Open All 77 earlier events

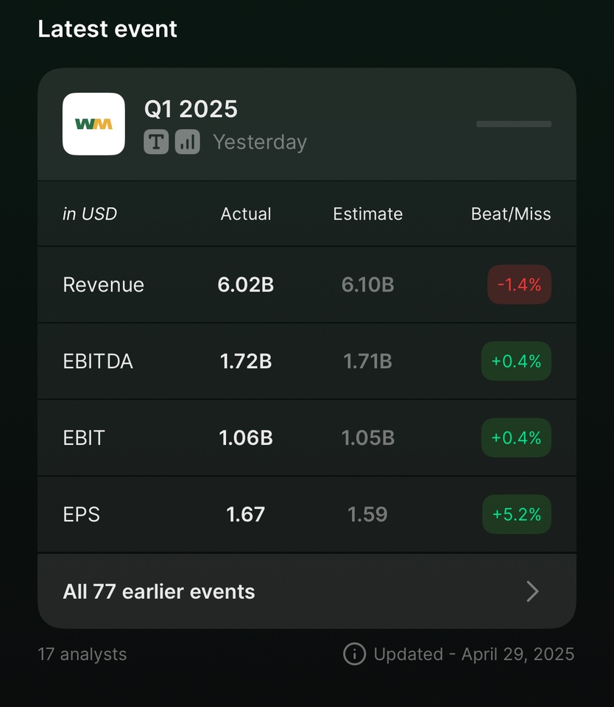pyautogui.click(x=307, y=591)
